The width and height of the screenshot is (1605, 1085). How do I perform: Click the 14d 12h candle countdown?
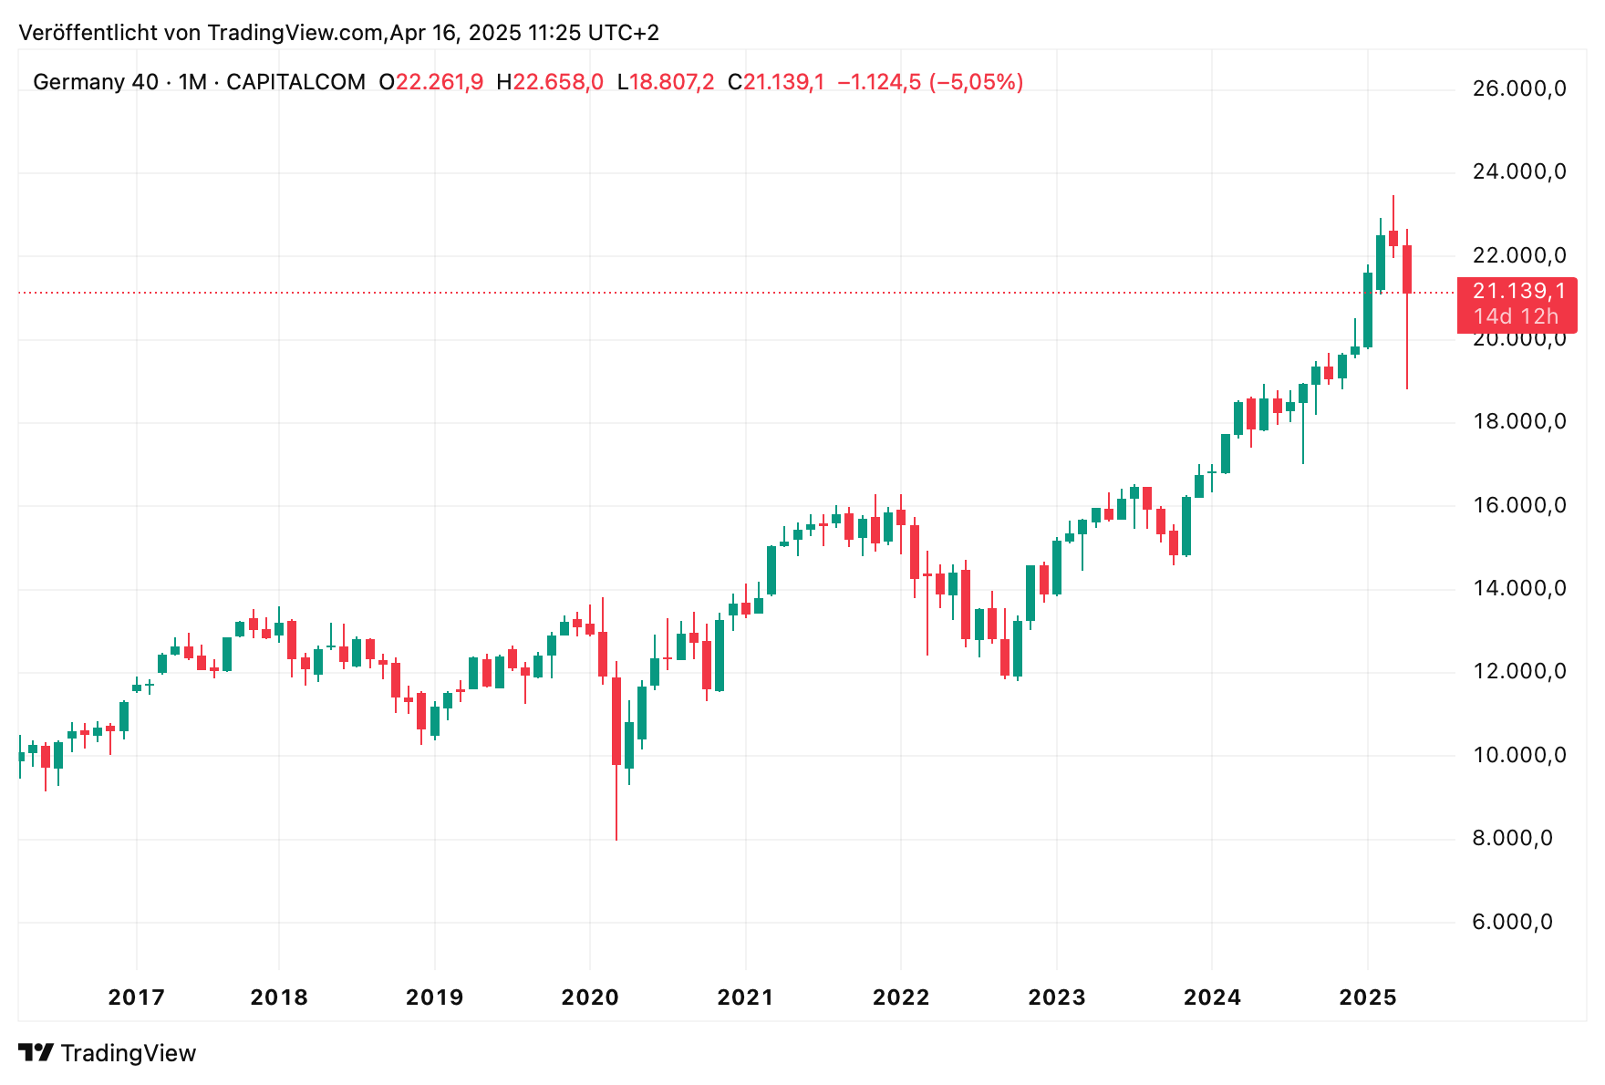[x=1516, y=316]
